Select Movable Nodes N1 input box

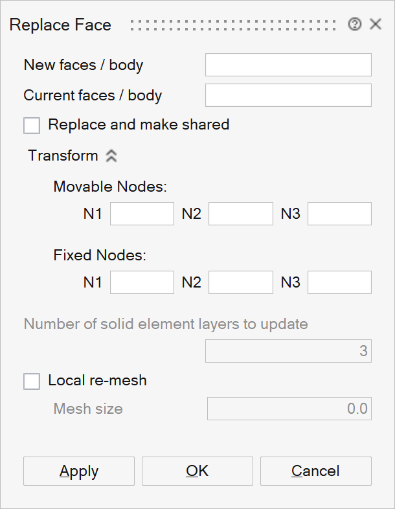click(x=142, y=214)
